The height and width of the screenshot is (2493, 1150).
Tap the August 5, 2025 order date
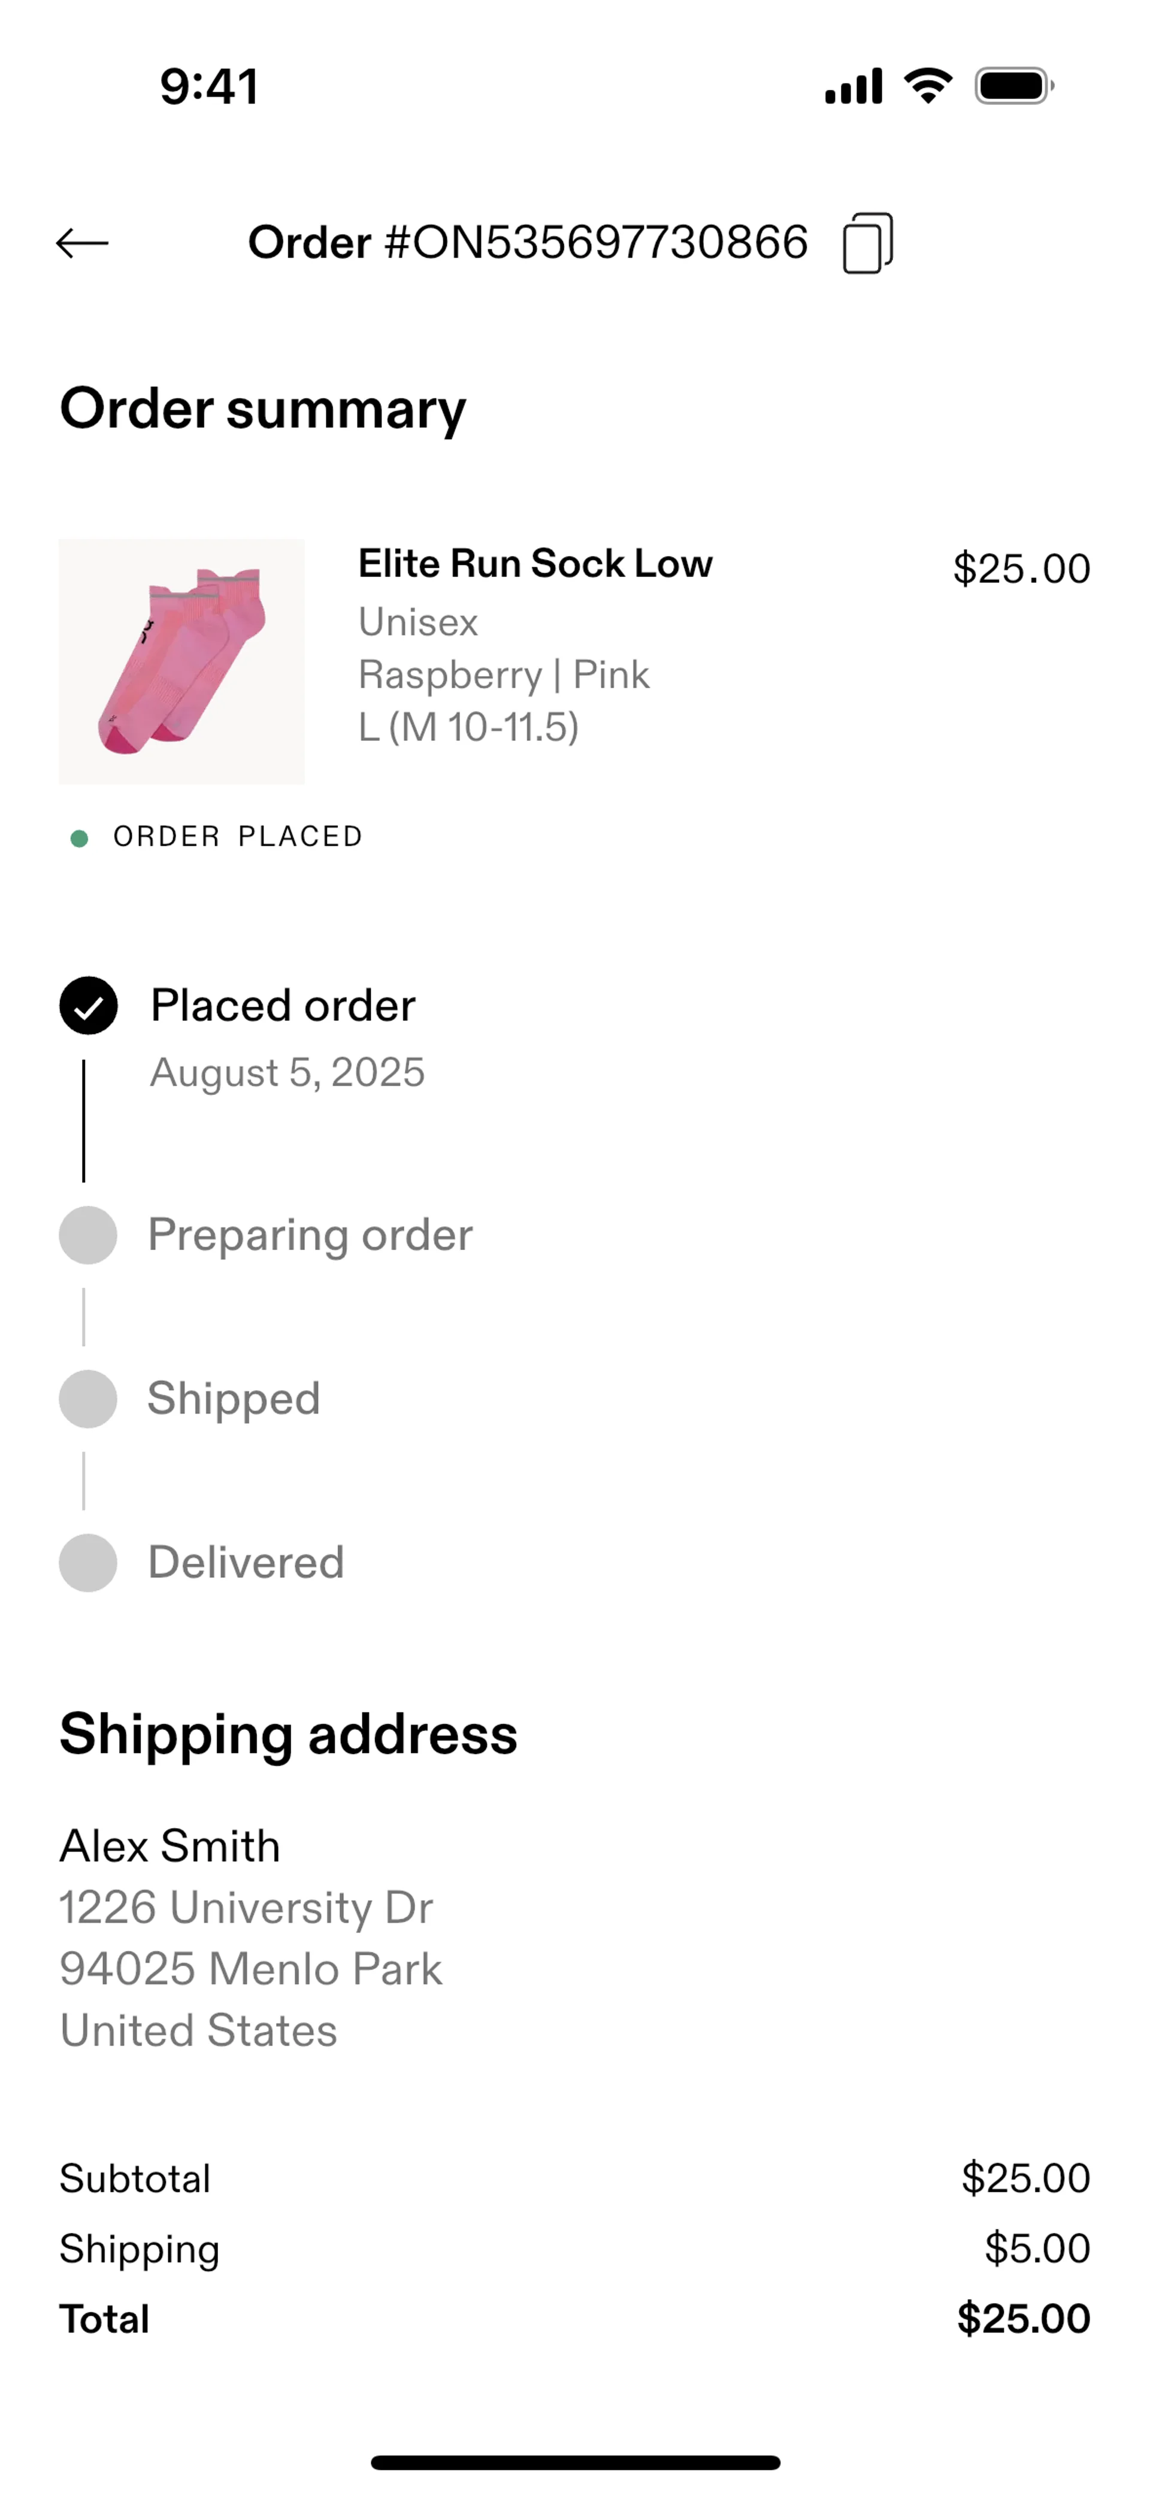pyautogui.click(x=287, y=1072)
